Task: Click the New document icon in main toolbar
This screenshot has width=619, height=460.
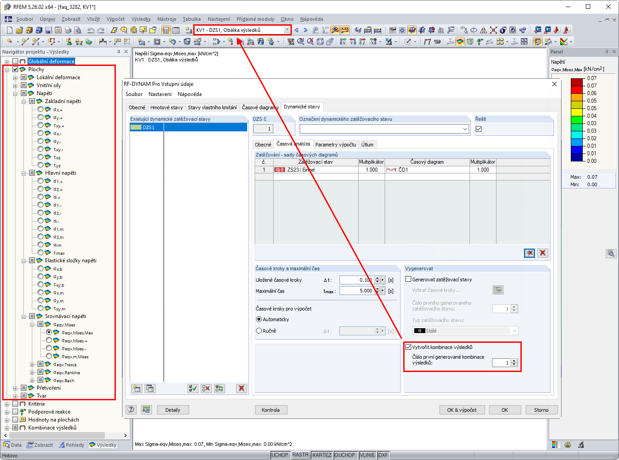Action: (x=10, y=30)
